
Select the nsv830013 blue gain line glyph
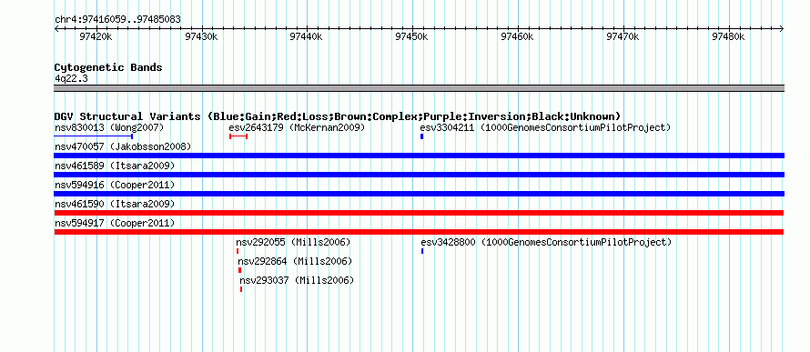pos(94,136)
